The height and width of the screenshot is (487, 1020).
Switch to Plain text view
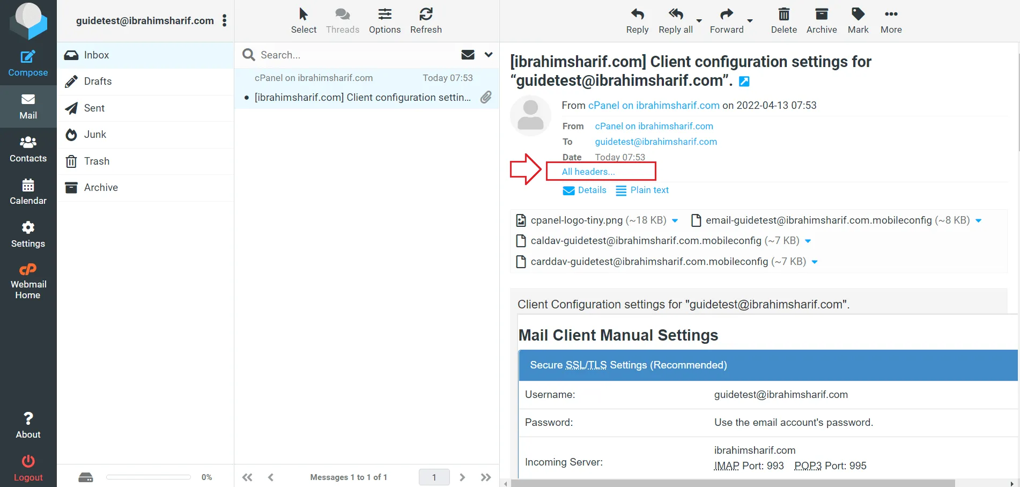(642, 190)
